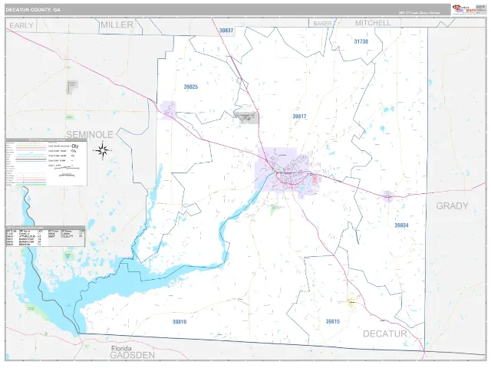Select the DECATUR COUNTY, GA title text
This screenshot has height=368, width=491.
[33, 10]
